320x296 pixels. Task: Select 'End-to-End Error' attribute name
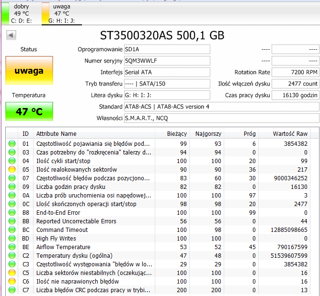(x=58, y=212)
